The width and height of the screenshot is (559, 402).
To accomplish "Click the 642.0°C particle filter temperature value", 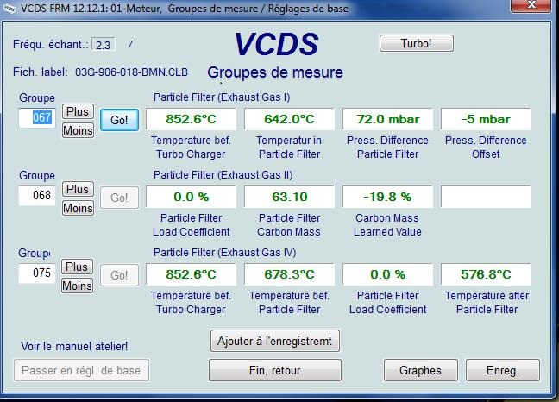I will (x=289, y=119).
